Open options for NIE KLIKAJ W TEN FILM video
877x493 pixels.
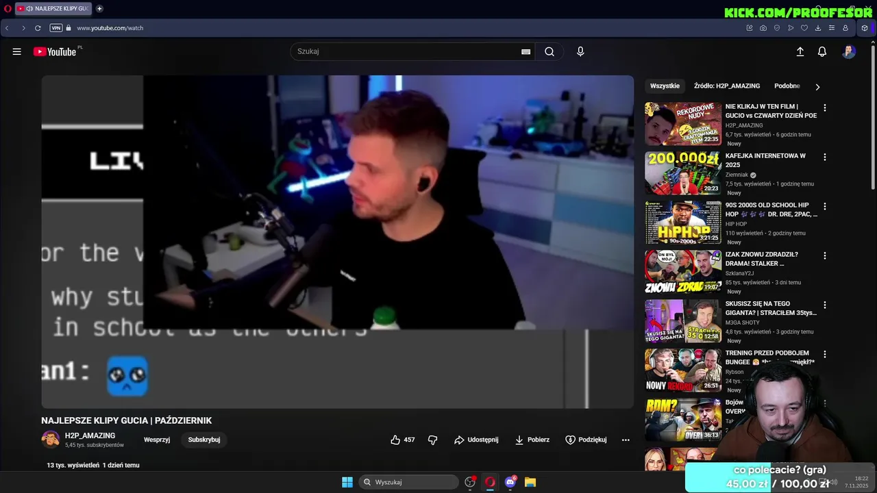coord(825,108)
